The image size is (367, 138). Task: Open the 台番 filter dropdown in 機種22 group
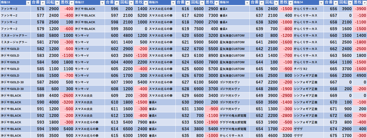(116, 3)
